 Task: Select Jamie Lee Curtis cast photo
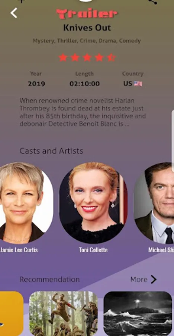pos(23,203)
